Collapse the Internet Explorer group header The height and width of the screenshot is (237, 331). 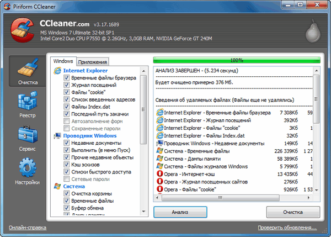[85, 71]
